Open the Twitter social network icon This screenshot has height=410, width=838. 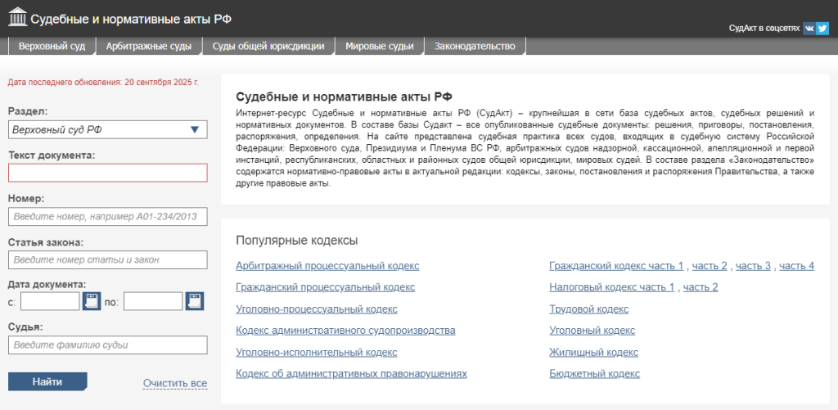coord(822,28)
